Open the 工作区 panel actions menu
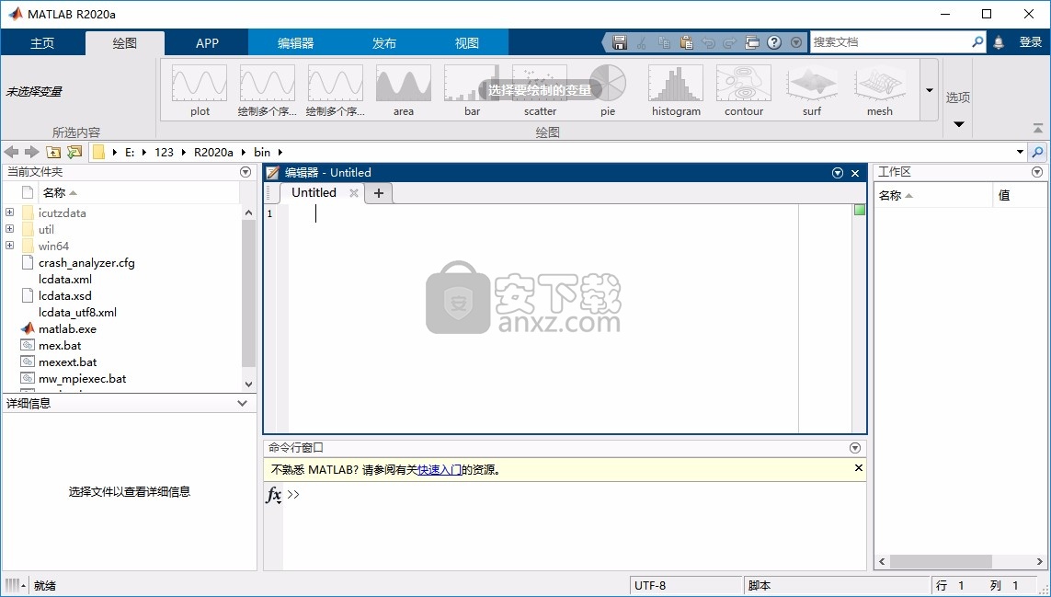The height and width of the screenshot is (597, 1051). tap(1037, 172)
